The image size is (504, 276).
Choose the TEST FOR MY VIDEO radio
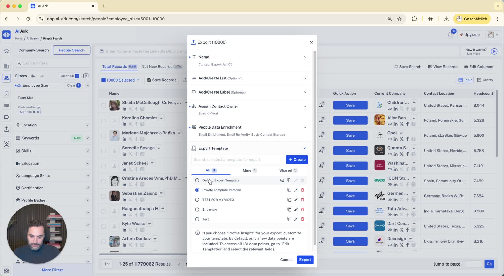point(197,200)
